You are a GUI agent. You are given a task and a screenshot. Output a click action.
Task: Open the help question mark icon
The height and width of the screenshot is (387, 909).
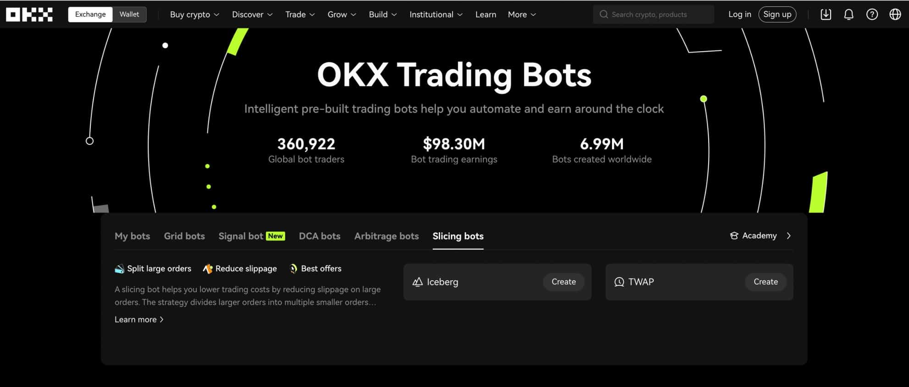pyautogui.click(x=872, y=15)
